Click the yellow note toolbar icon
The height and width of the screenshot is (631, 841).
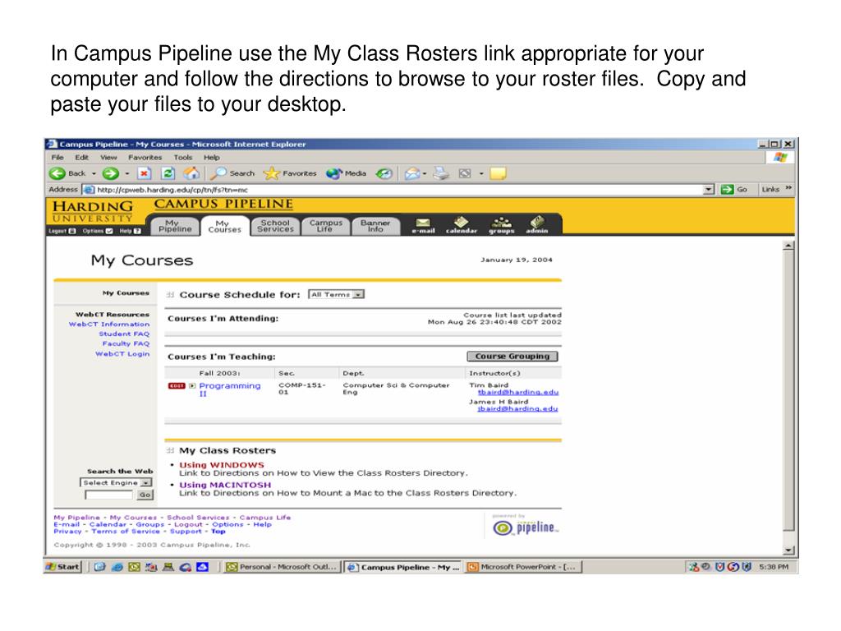(x=498, y=173)
